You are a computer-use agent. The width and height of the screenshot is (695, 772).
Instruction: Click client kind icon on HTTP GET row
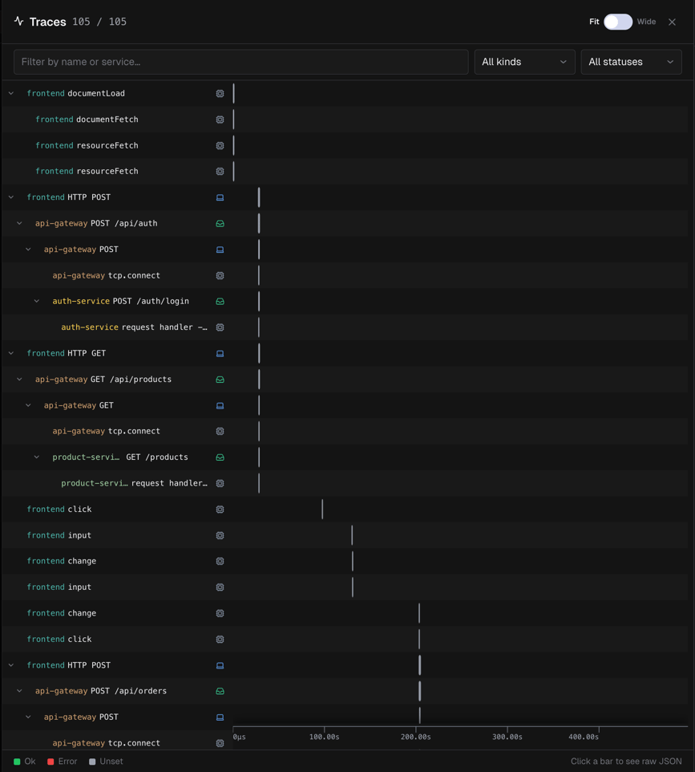220,354
